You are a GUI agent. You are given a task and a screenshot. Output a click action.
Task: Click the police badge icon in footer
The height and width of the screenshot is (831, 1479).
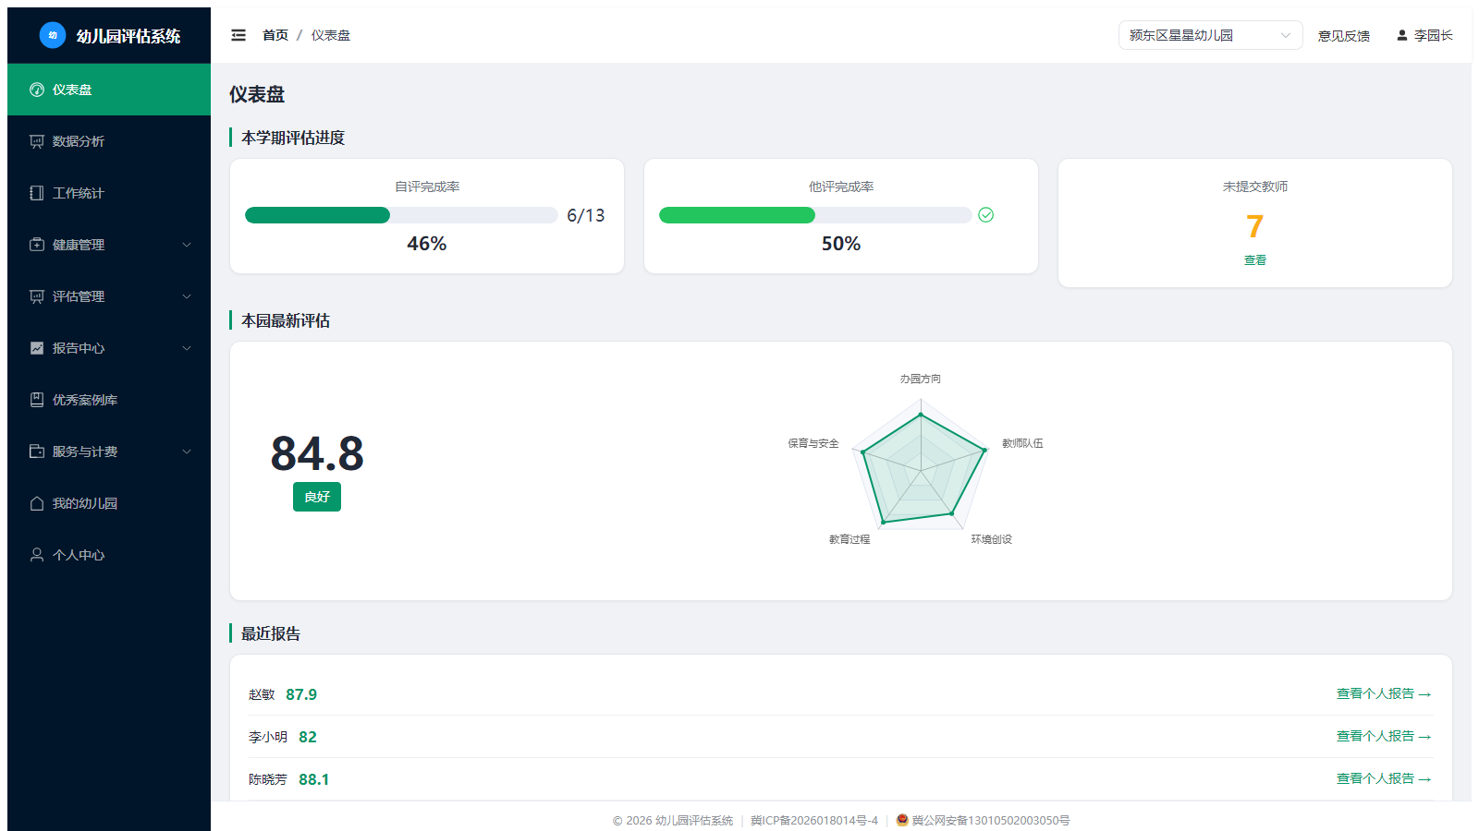(902, 820)
